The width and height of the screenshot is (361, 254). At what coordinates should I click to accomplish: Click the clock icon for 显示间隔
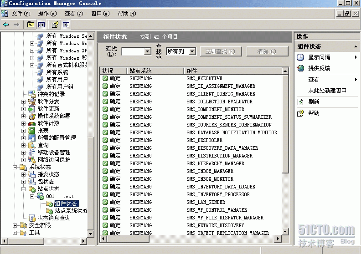pyautogui.click(x=300, y=57)
